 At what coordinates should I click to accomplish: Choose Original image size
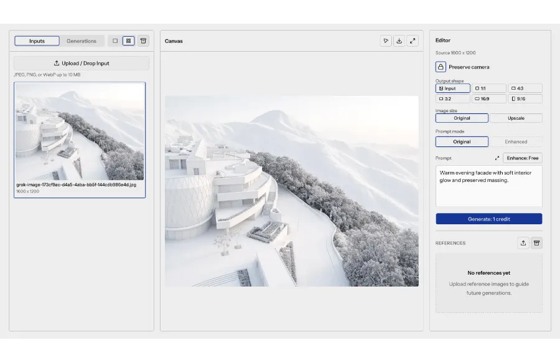[462, 118]
